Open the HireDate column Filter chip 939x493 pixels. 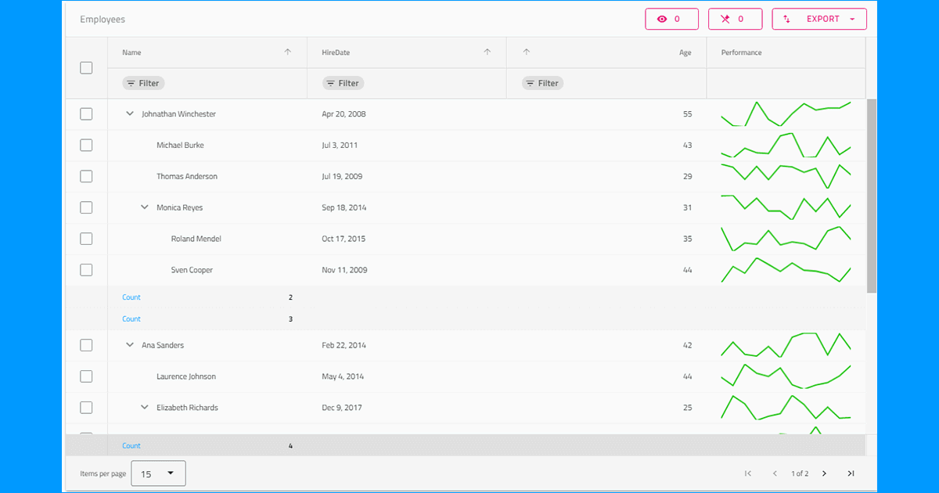click(x=344, y=84)
